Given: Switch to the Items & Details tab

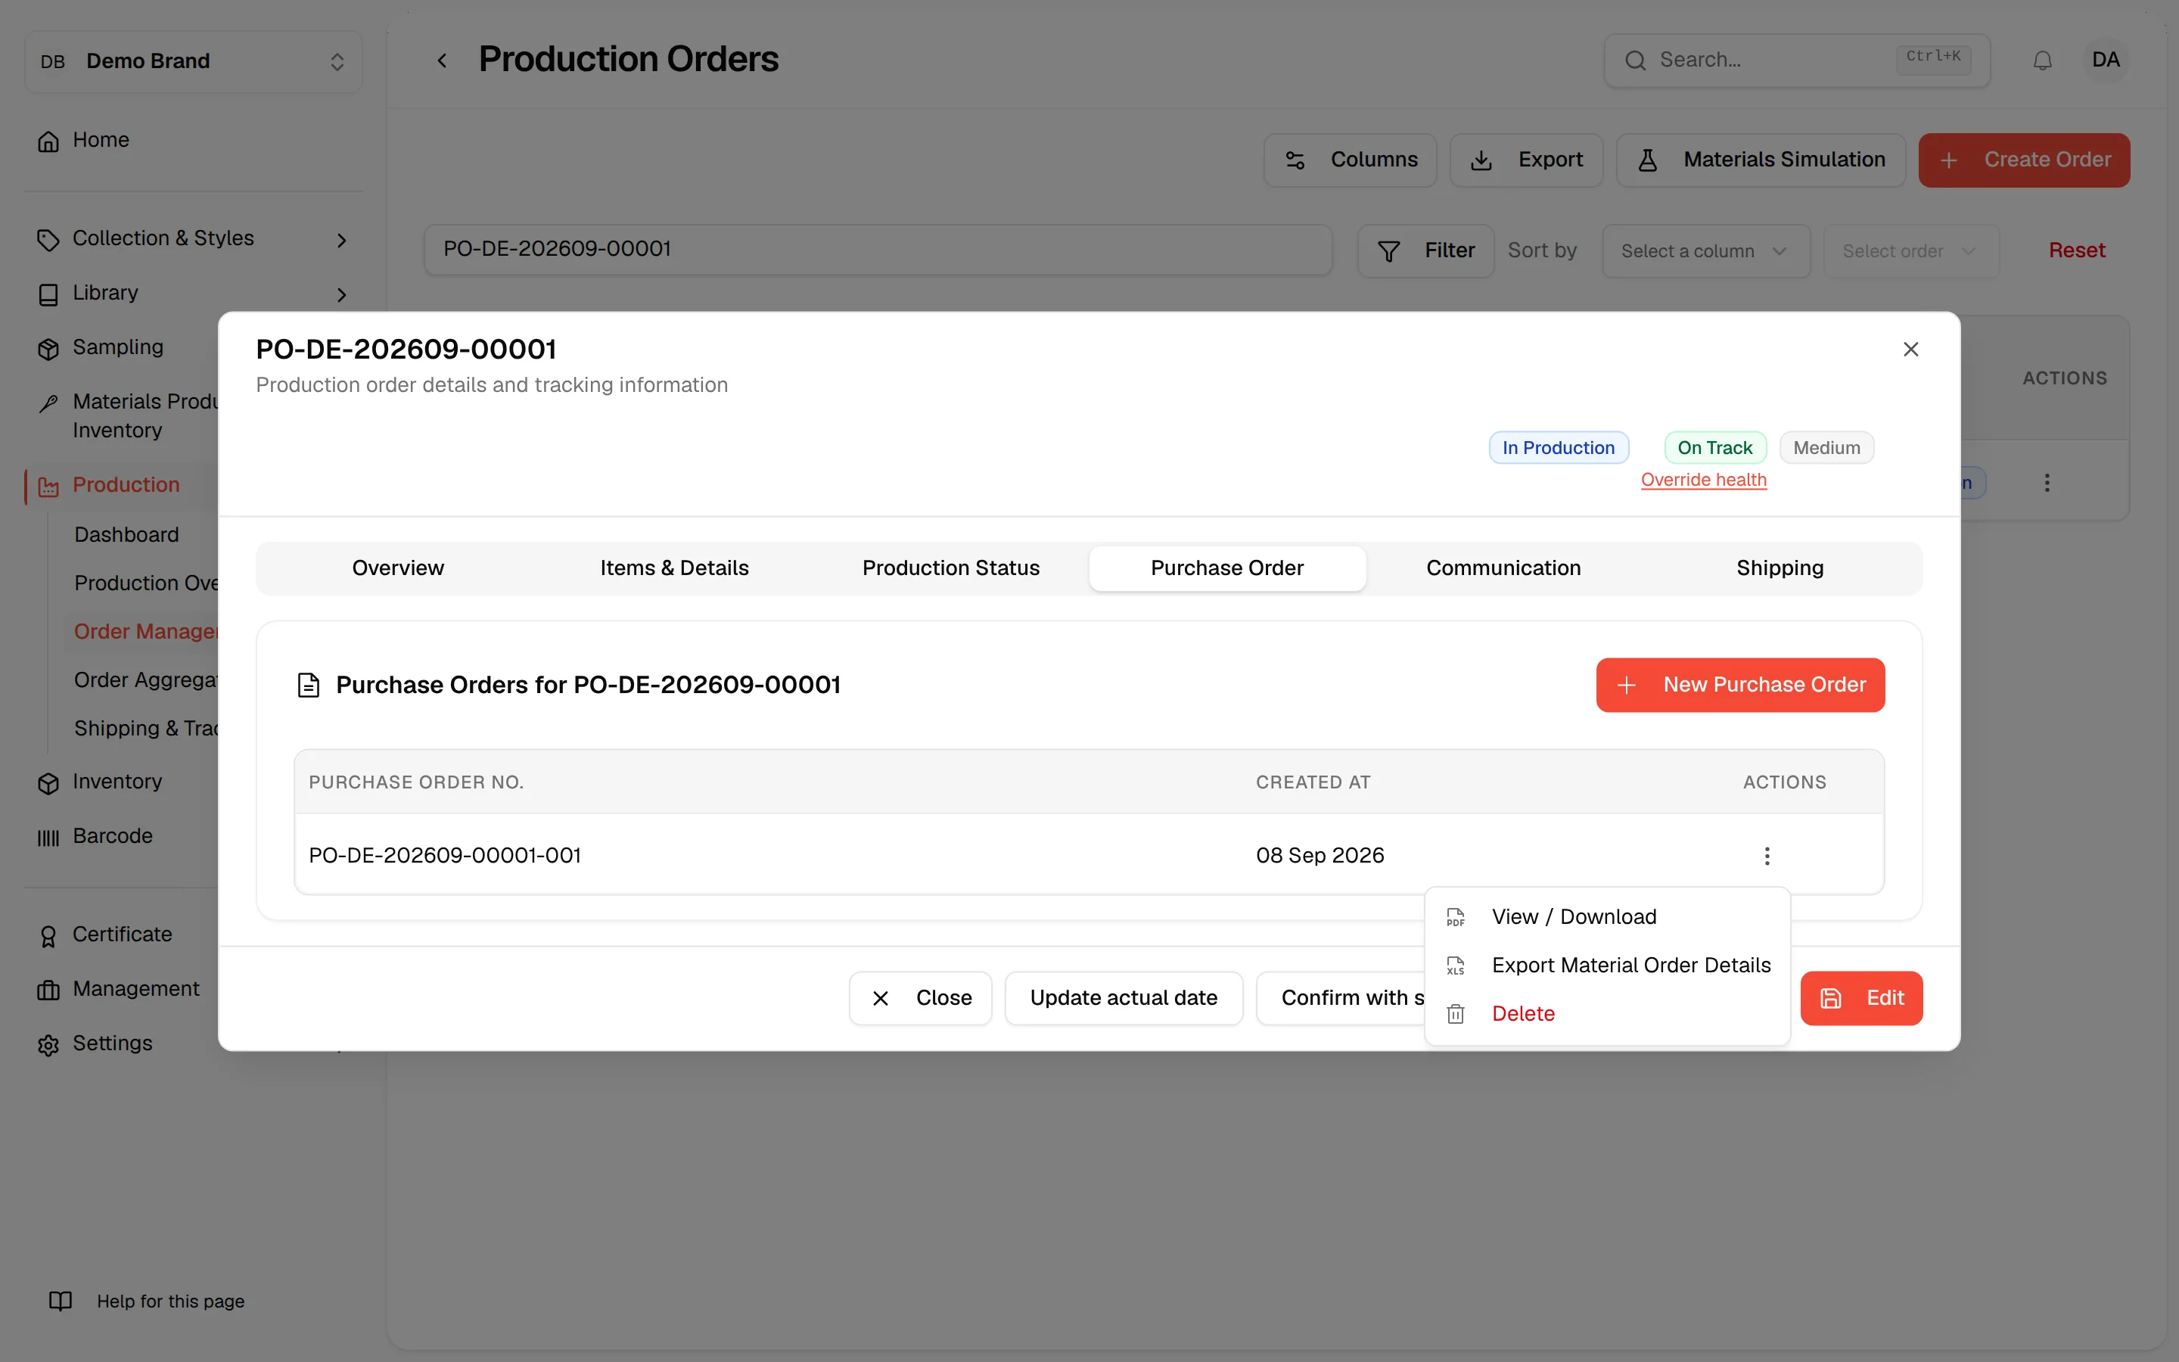Looking at the screenshot, I should [674, 568].
